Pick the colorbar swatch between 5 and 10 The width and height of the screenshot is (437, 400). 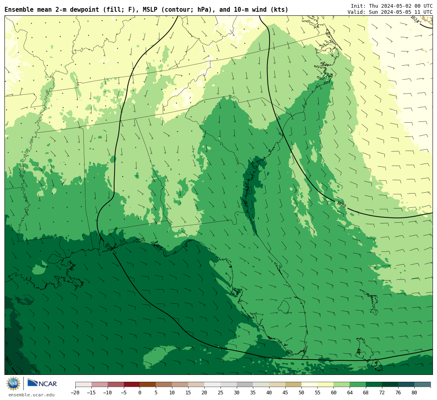[x=164, y=385]
